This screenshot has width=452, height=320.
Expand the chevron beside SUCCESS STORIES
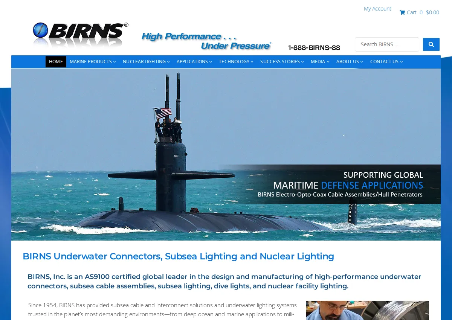pyautogui.click(x=302, y=62)
